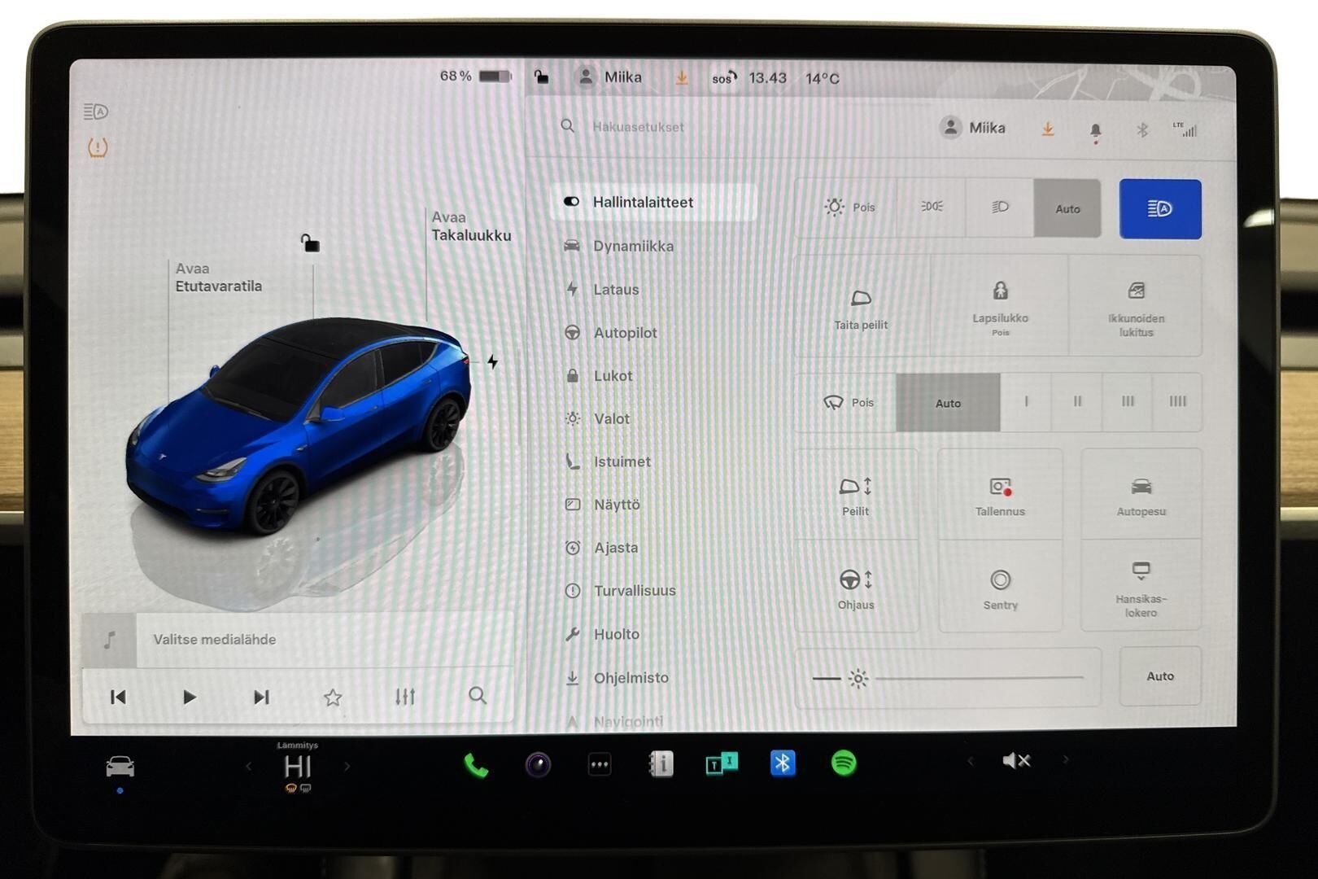
Task: Fold mirrors with Taita peilit
Action: pyautogui.click(x=861, y=307)
